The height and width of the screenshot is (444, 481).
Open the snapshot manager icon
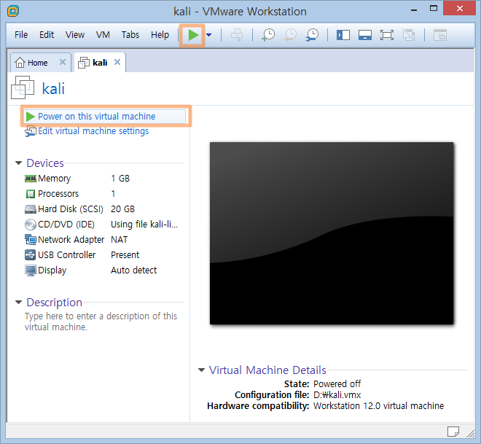coord(312,35)
